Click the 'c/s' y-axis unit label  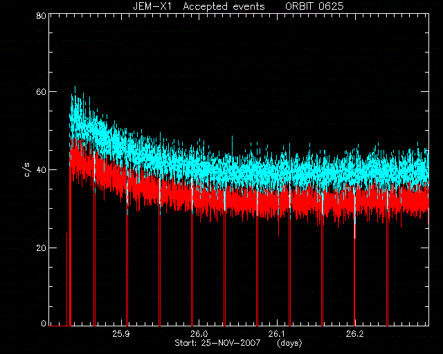click(27, 169)
